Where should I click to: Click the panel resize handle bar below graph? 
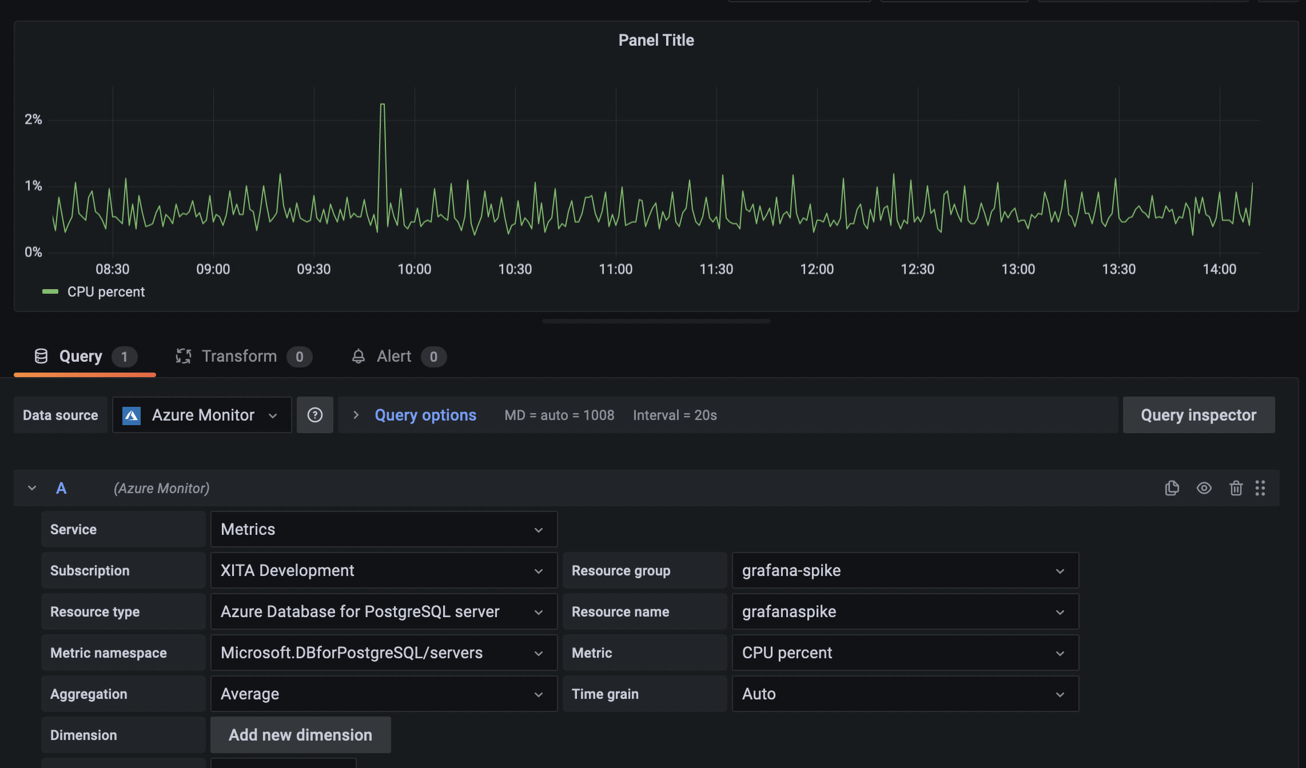[656, 321]
